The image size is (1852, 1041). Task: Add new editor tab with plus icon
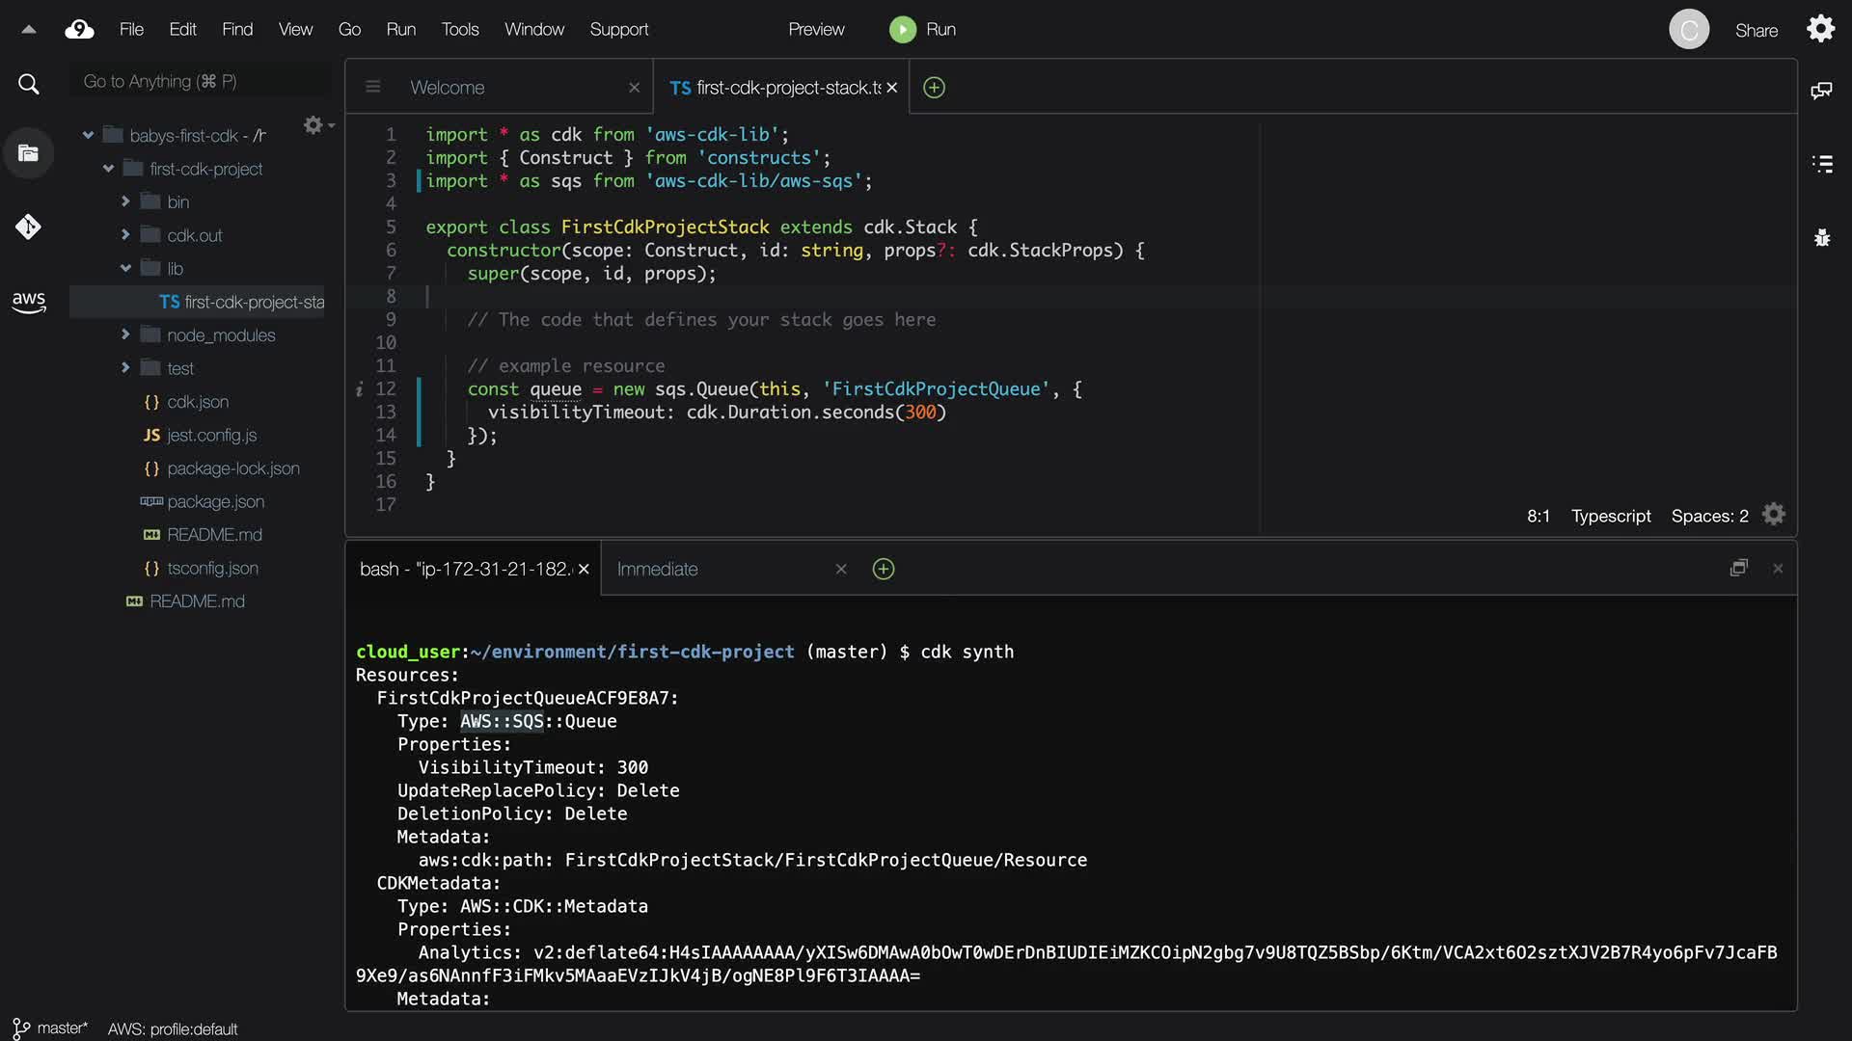[x=934, y=88]
